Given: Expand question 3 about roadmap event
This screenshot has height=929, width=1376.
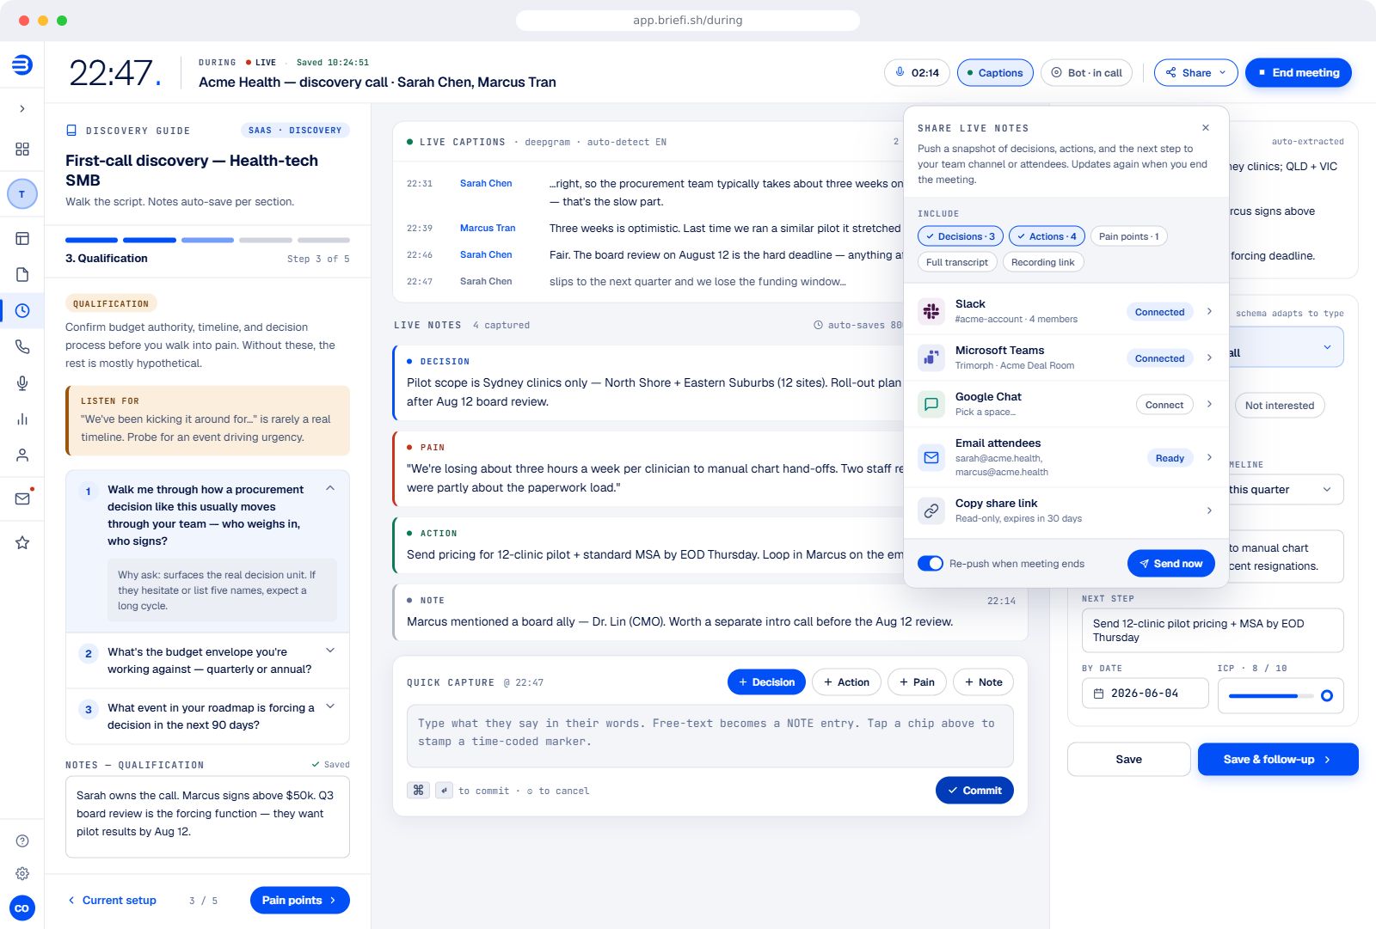Looking at the screenshot, I should [330, 706].
